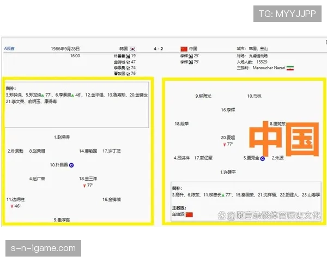Click the China flag beside the 4 - 2 score
Viewport: 327px width, 262px height.
tap(184, 49)
